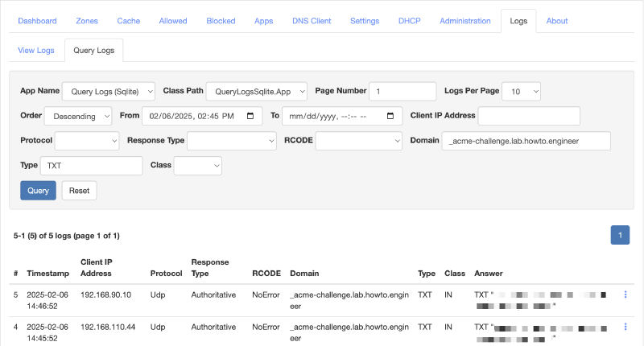
Task: Click the Protocol column header
Action: click(x=167, y=274)
